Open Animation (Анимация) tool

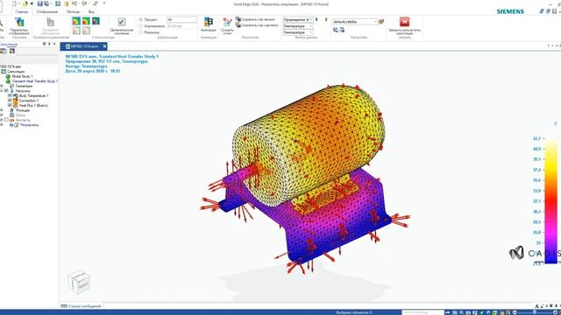[x=209, y=24]
